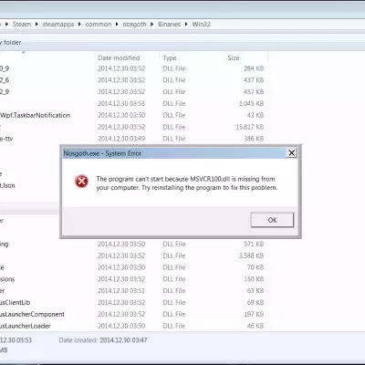Image resolution: width=365 pixels, height=365 pixels.
Task: Select the nosgoth breadcrumb segment
Action: [x=134, y=25]
